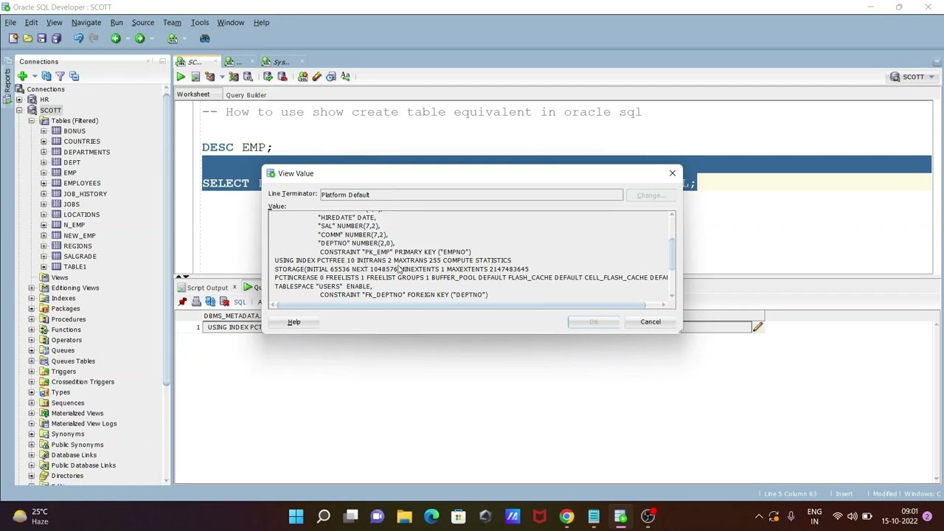Click the Save All icon in main toolbar
944x531 pixels.
tap(56, 38)
